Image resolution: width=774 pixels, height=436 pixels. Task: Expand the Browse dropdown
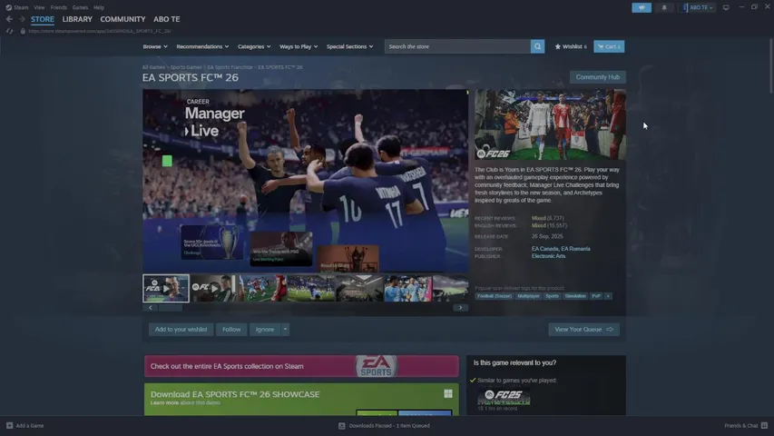[x=155, y=46]
